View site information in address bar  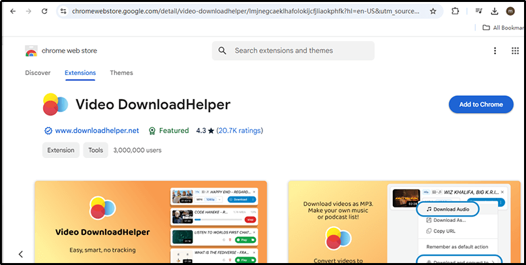point(63,12)
